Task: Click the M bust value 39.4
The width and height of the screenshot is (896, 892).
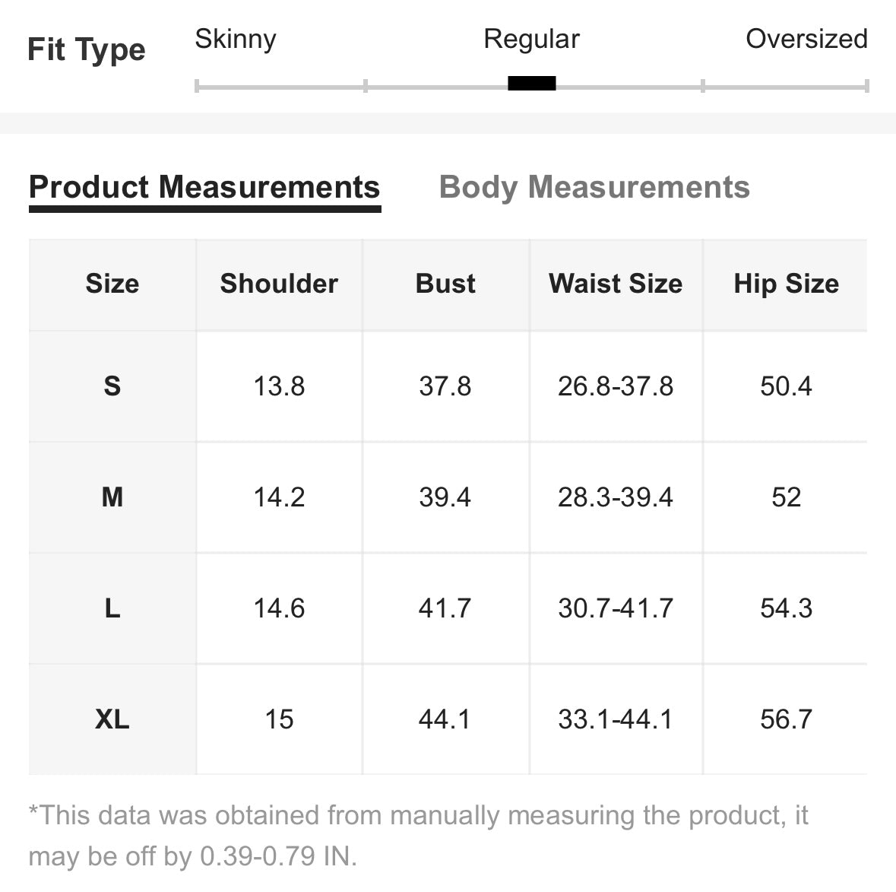Action: (445, 497)
